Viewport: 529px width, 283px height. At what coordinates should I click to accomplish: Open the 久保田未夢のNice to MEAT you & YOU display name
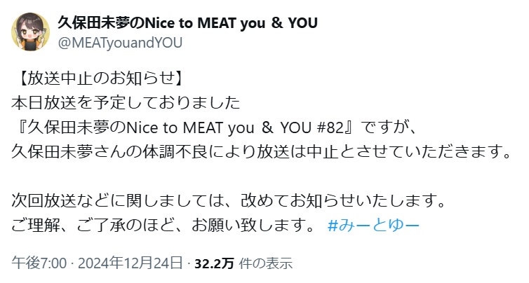coord(187,22)
